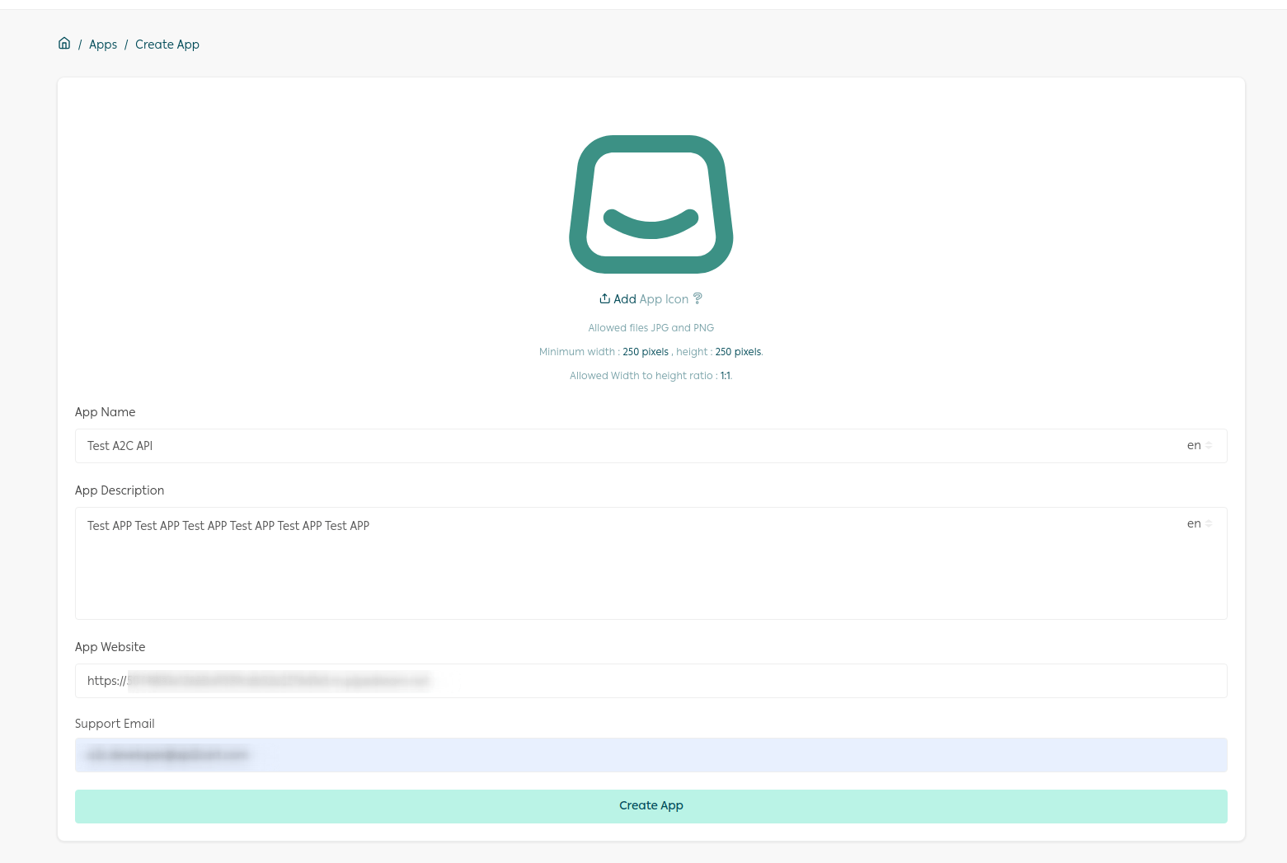Open the question mark help for app icon
The height and width of the screenshot is (863, 1287).
tap(698, 298)
